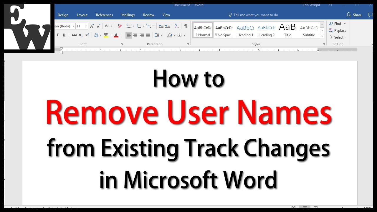Open the Design tab
This screenshot has height=212, width=377.
click(x=63, y=15)
